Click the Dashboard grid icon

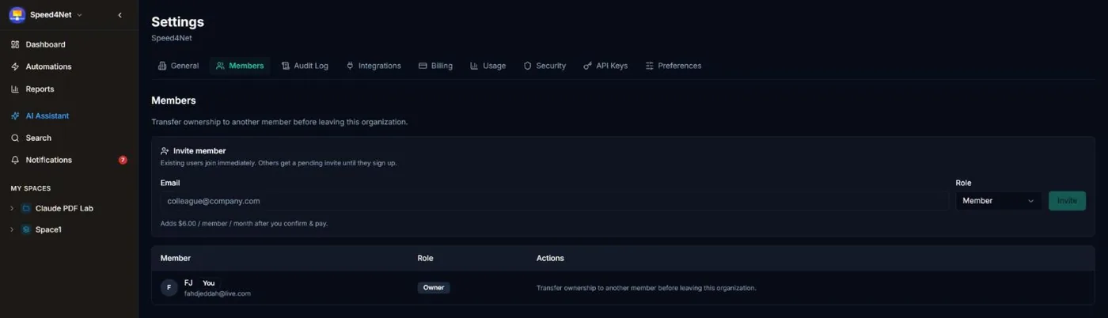point(15,44)
